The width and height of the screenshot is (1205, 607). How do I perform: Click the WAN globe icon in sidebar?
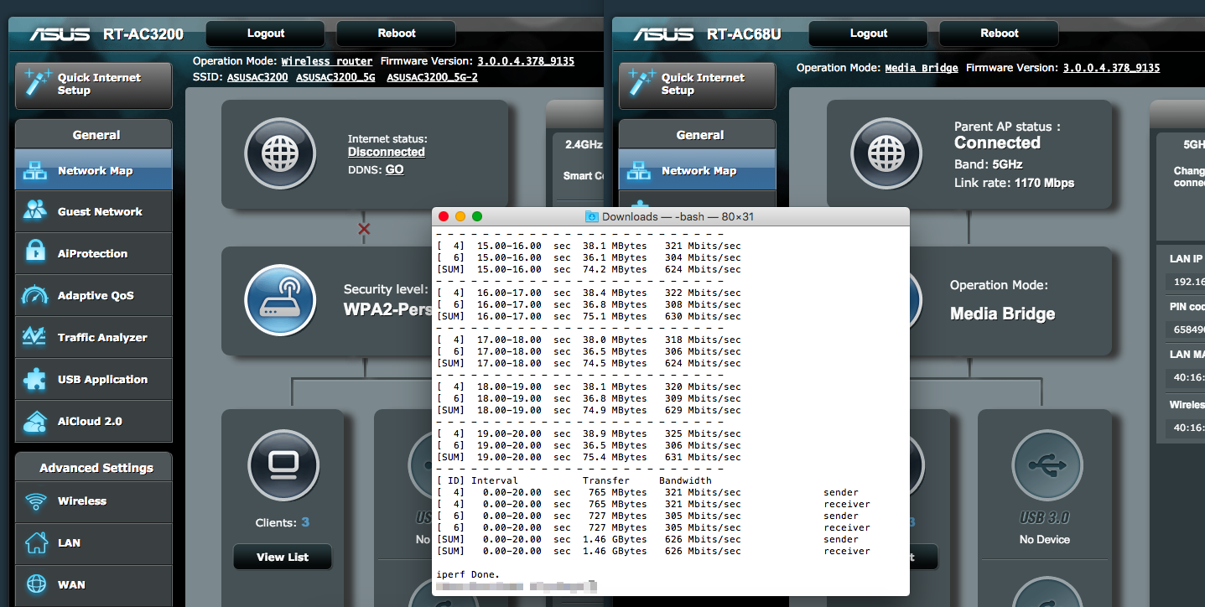point(36,584)
